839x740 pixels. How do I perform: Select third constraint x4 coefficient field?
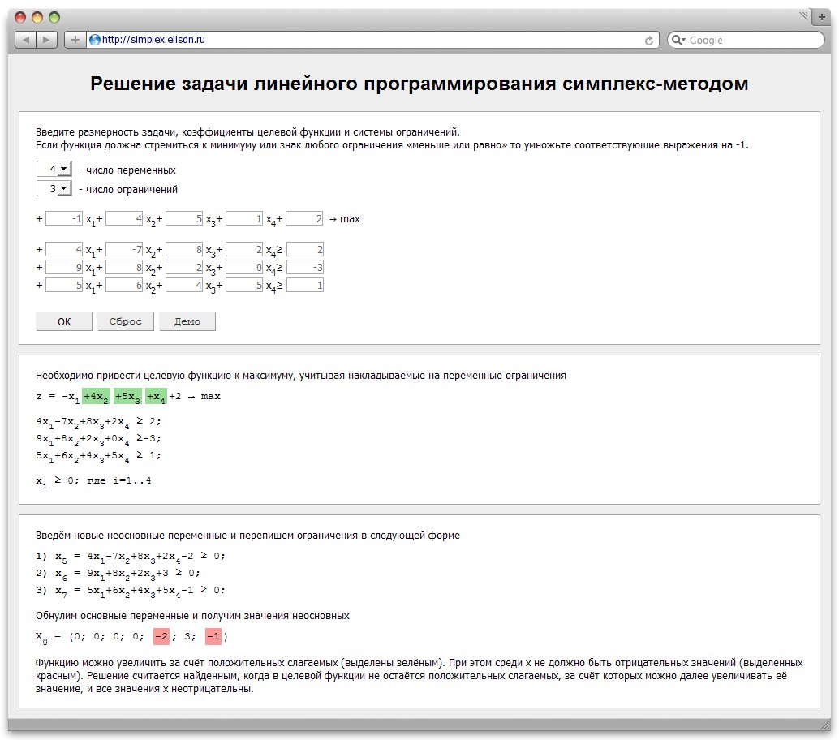tap(244, 285)
